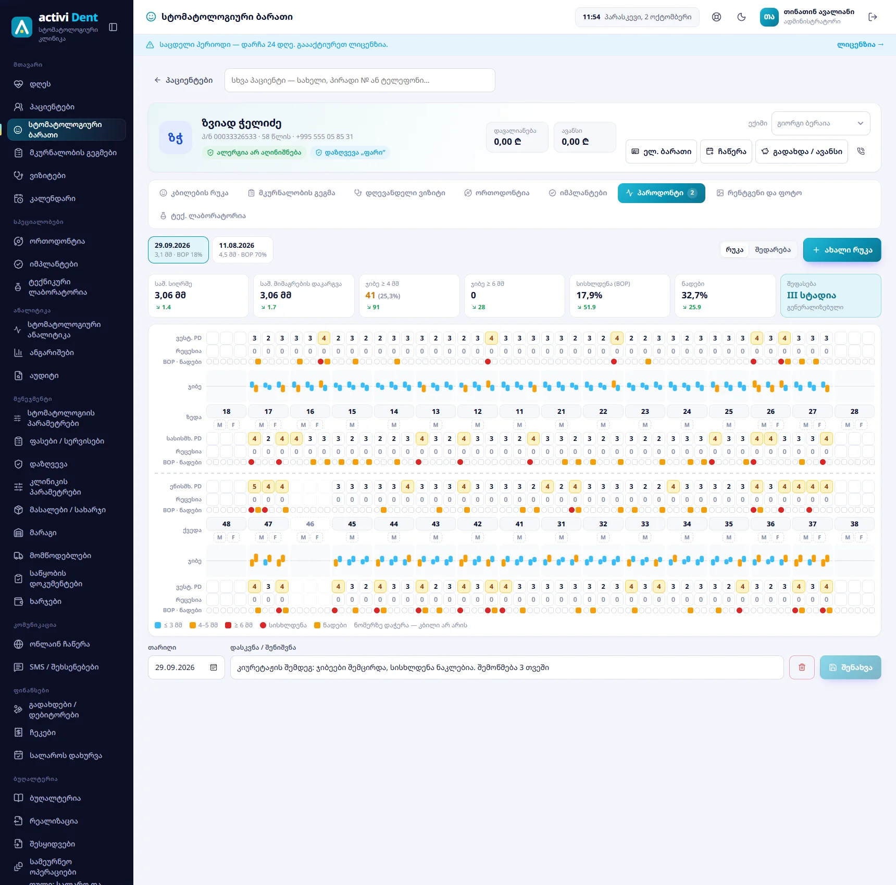Click the ახალი რუკა button

click(842, 250)
